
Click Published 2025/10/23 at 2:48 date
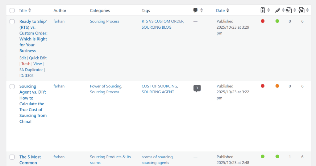233,160
